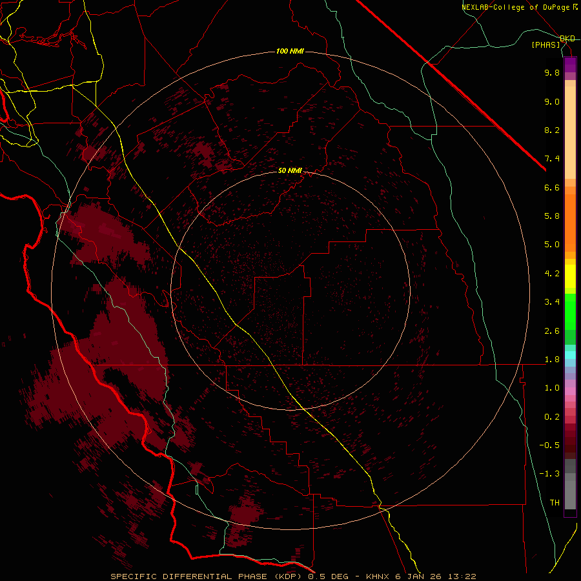Viewport: 581px width, 581px height.
Task: Click the TH threshold legend label
Action: (x=555, y=503)
